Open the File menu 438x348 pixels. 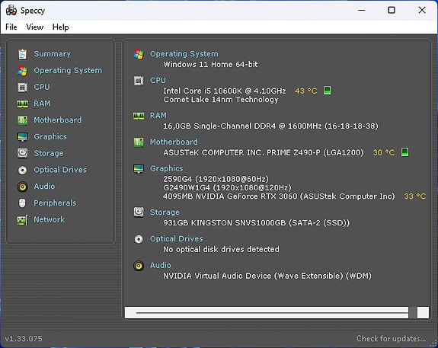click(11, 27)
